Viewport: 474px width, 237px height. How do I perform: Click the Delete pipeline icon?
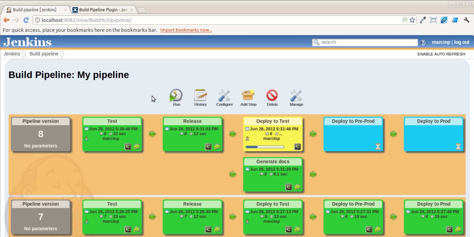pyautogui.click(x=272, y=96)
